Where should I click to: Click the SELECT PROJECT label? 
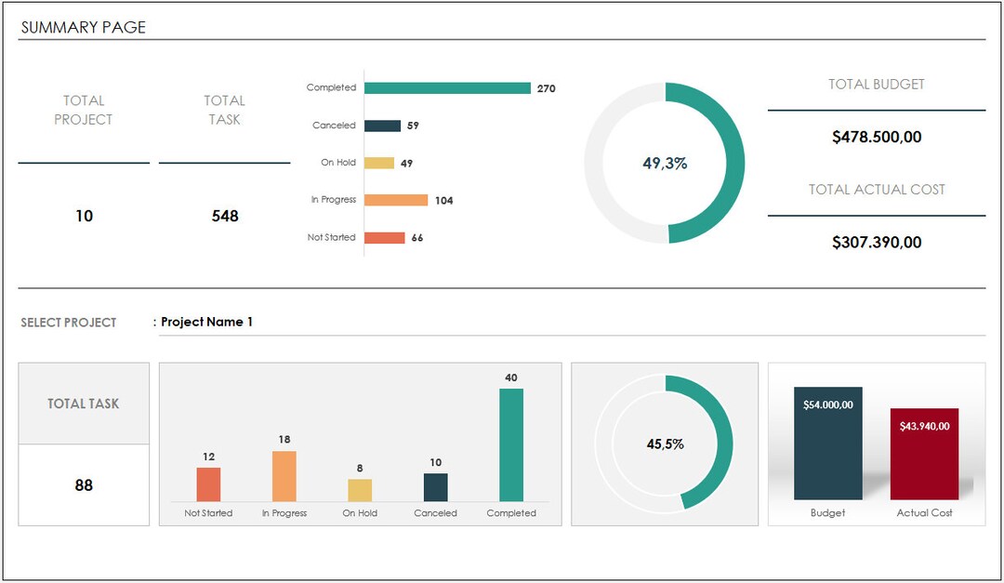[67, 322]
